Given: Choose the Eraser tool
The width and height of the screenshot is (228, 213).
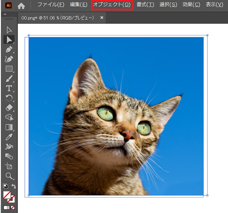Looking at the screenshot, I should (9, 107).
